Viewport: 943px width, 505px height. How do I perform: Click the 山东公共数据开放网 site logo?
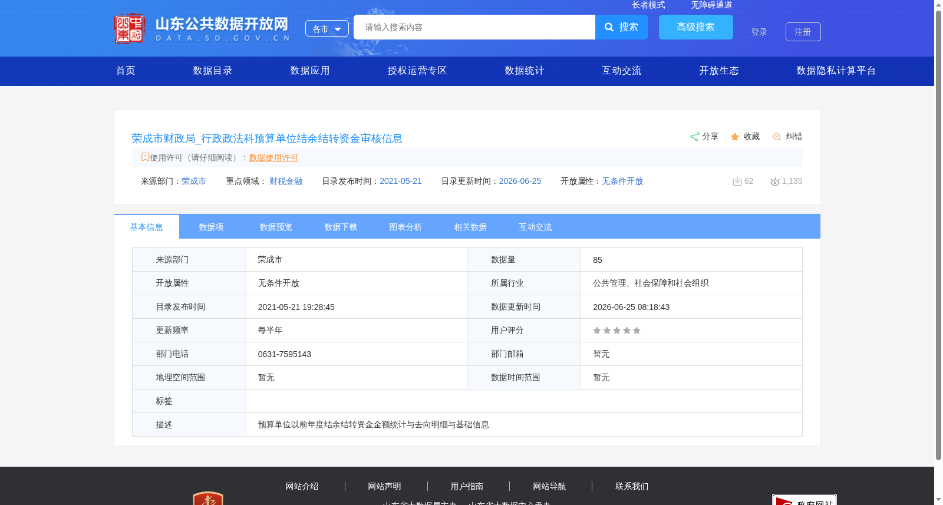click(202, 28)
